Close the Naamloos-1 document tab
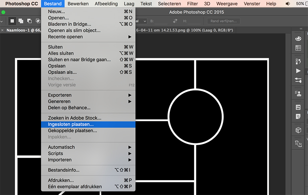 [2, 30]
